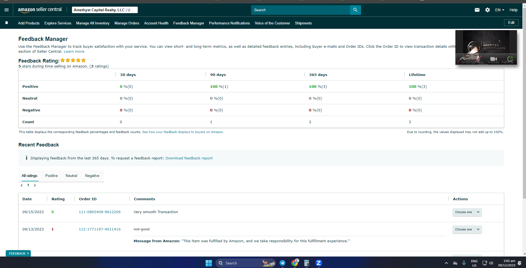
Task: Open order 111-0865408-9612206
Action: (x=100, y=212)
